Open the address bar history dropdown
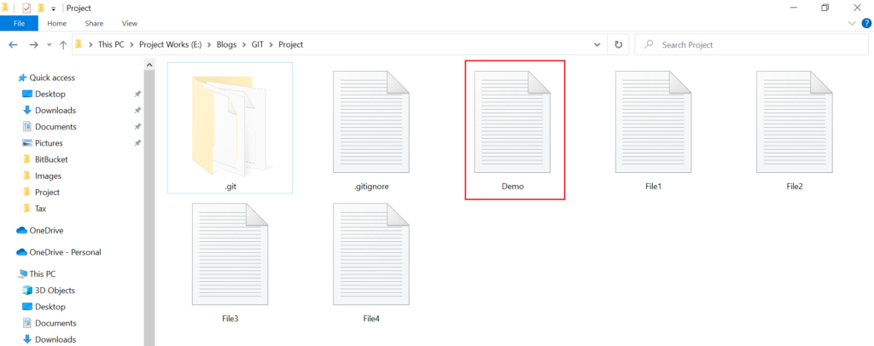The width and height of the screenshot is (874, 346). (x=597, y=44)
